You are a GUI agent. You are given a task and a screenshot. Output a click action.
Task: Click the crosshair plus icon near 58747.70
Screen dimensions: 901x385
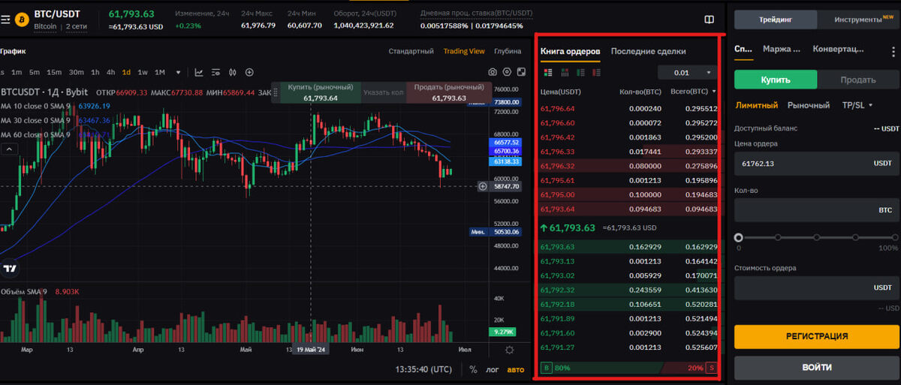pos(483,186)
